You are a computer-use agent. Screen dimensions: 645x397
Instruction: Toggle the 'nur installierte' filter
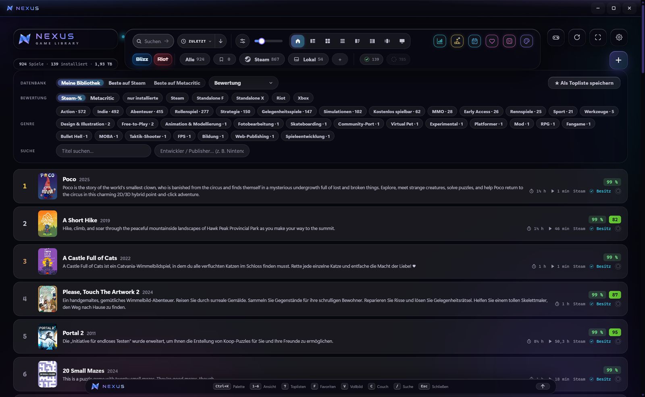tap(143, 98)
